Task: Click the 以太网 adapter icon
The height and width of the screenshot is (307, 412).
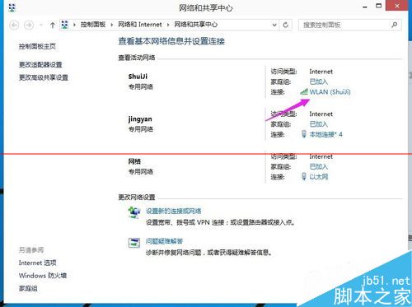Action: pyautogui.click(x=304, y=176)
